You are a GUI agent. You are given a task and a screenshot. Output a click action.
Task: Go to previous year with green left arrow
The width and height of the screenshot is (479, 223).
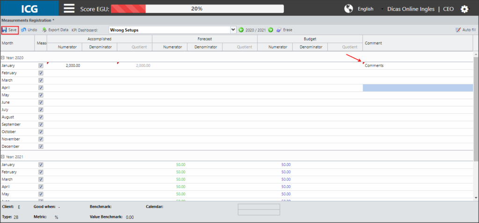[x=241, y=30]
